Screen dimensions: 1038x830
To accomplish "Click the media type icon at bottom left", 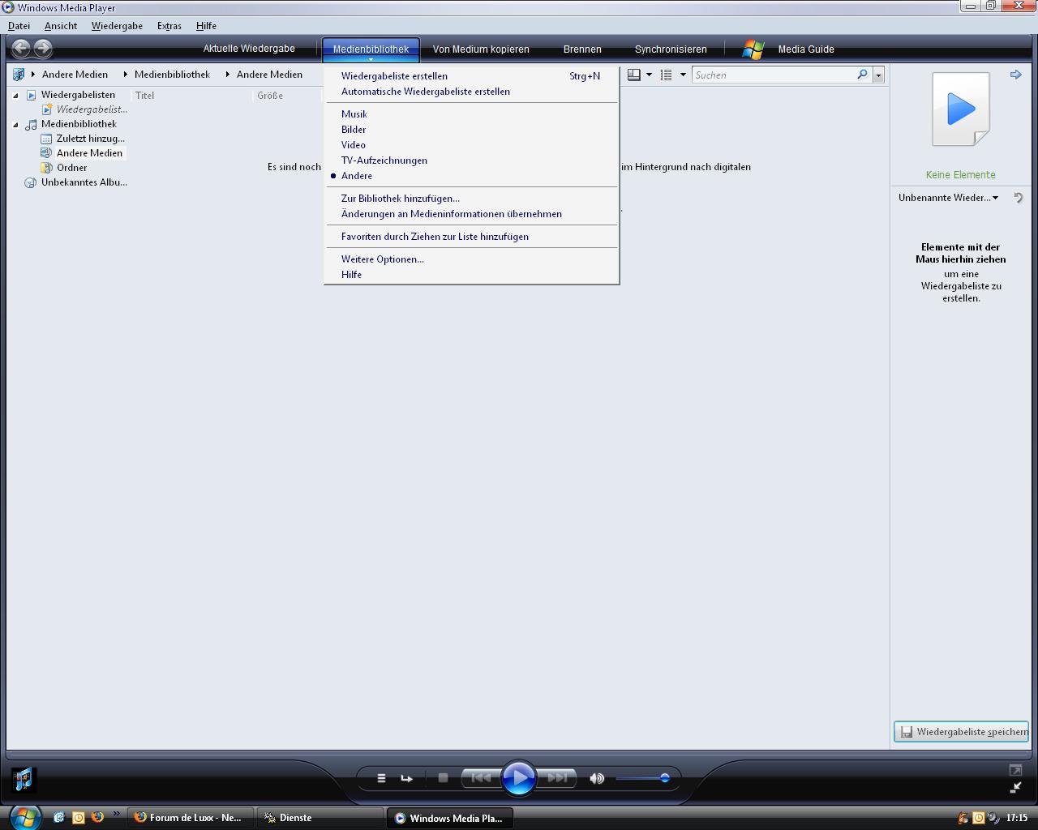I will (24, 779).
